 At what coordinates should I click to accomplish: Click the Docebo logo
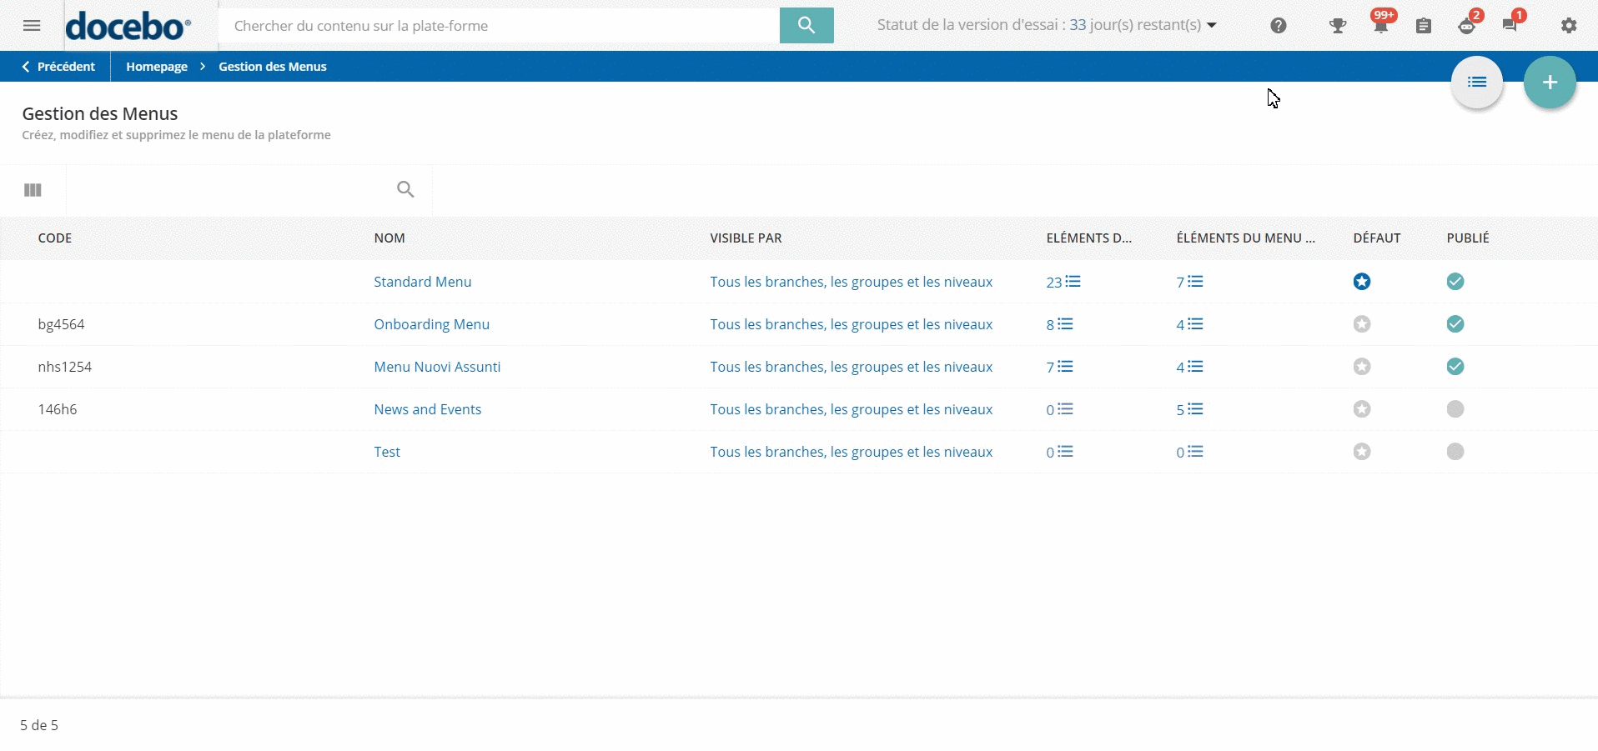coord(128,26)
